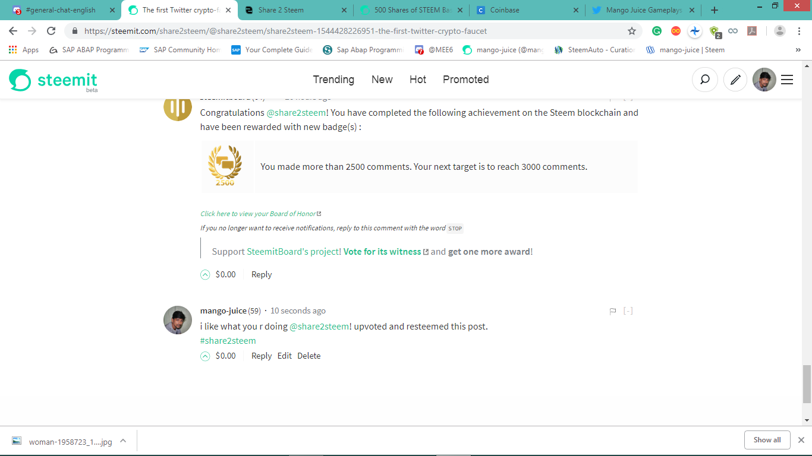Click the @share2steem mention in SteemitBoard comment

pyautogui.click(x=296, y=112)
